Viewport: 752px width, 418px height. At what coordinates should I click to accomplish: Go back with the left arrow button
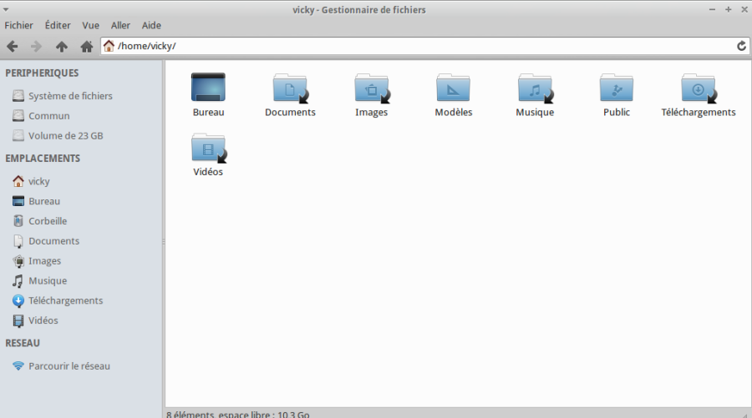coord(13,47)
